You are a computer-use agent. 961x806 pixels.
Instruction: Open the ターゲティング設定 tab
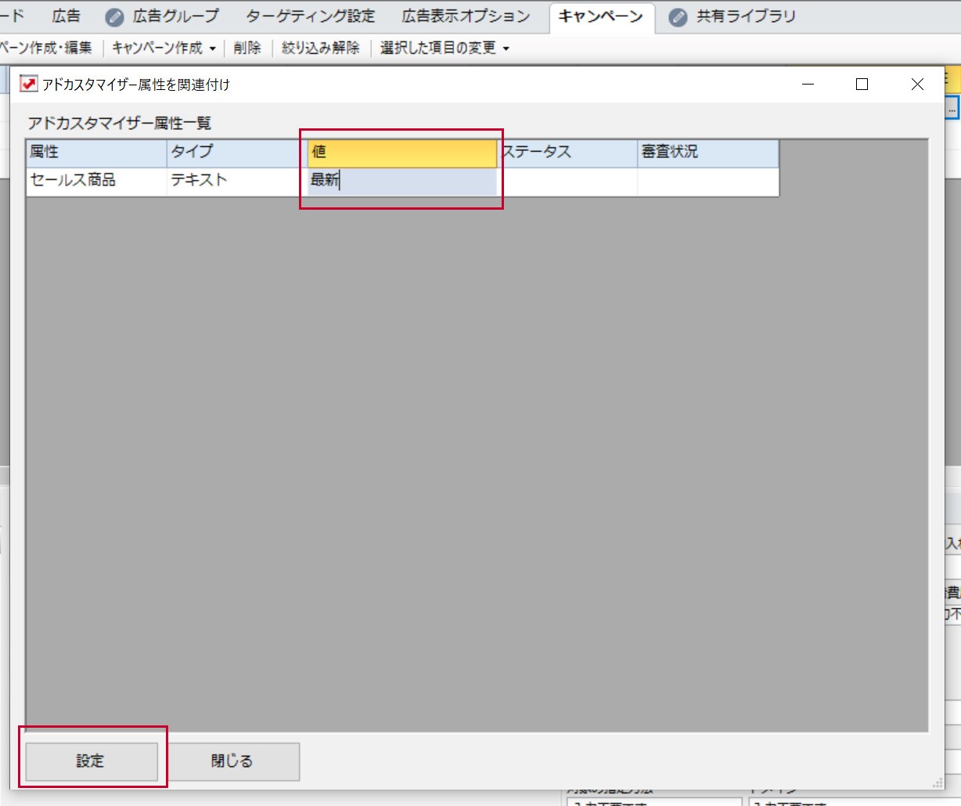coord(311,16)
